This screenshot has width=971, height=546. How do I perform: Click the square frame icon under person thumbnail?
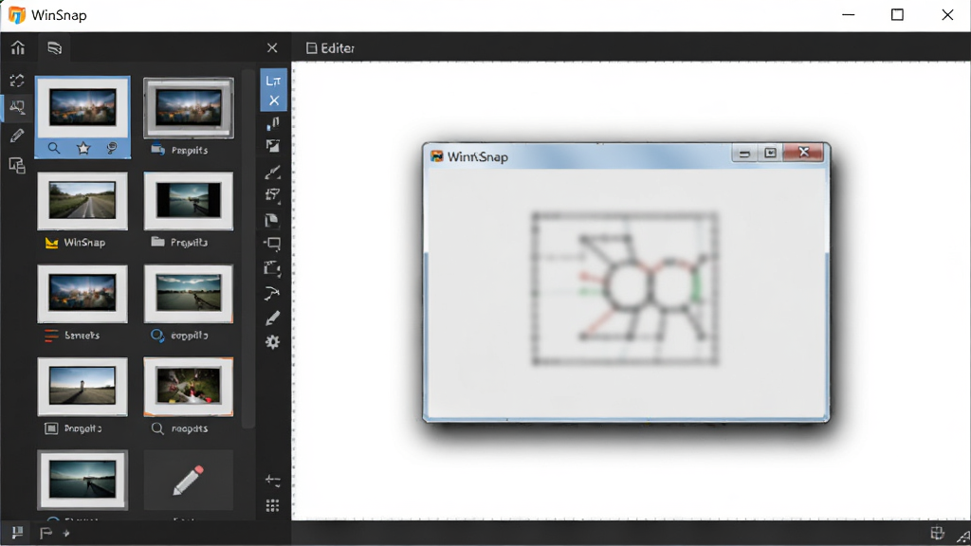(x=51, y=428)
